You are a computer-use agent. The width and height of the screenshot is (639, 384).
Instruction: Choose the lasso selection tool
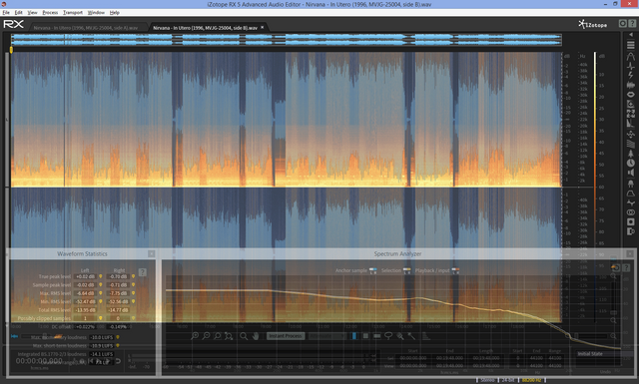[388, 336]
